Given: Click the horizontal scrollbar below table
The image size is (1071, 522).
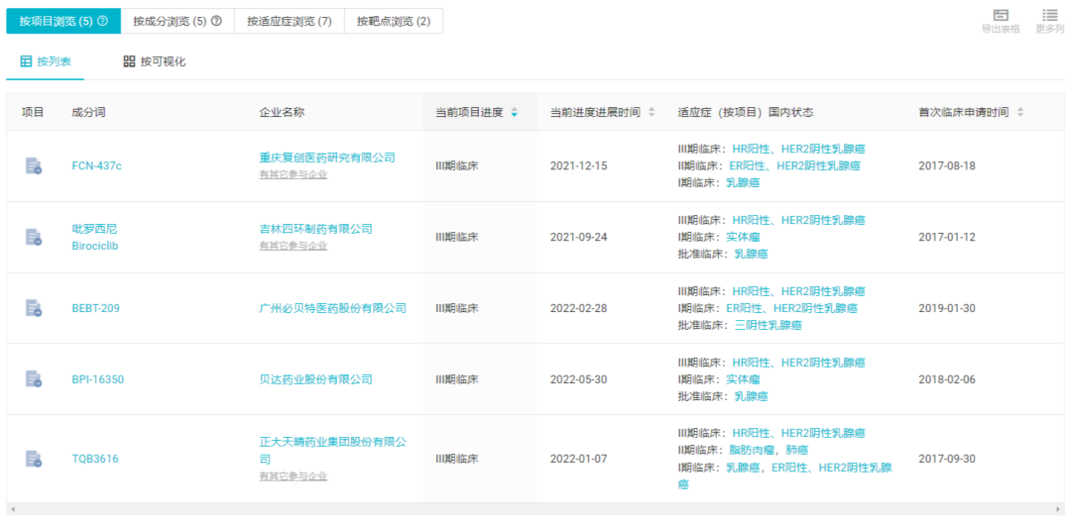Looking at the screenshot, I should [535, 509].
